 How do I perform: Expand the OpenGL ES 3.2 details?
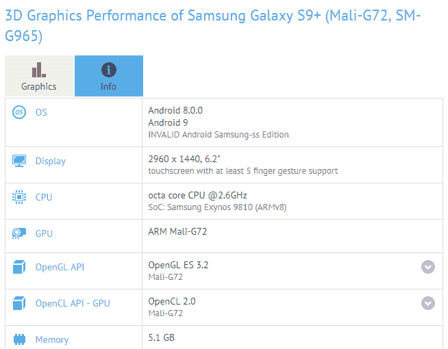point(428,267)
